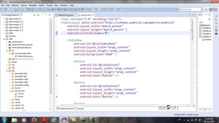Expand the appcompat_v7 project node

[4, 19]
